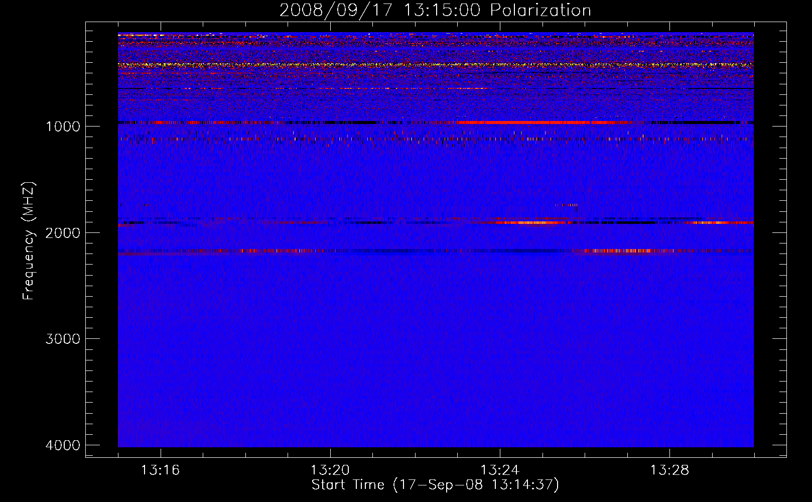812x502 pixels.
Task: Click the plot title '2008/09/17 13:15:00 Polarization'
Action: (435, 10)
